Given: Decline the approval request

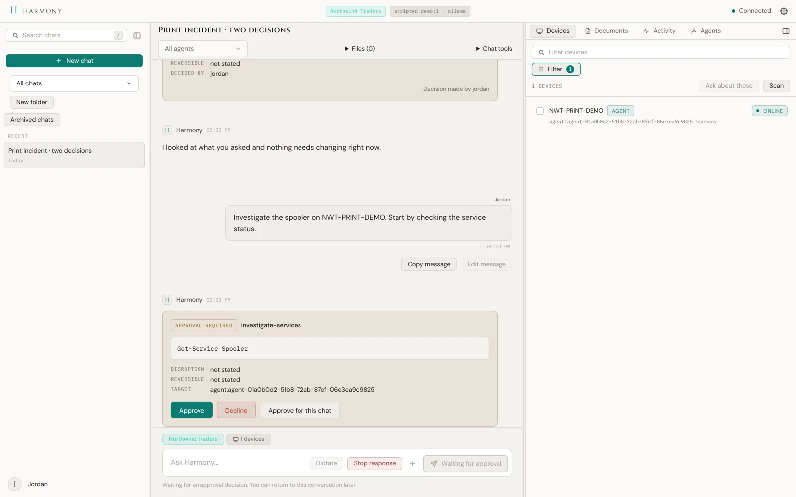Looking at the screenshot, I should coord(236,410).
